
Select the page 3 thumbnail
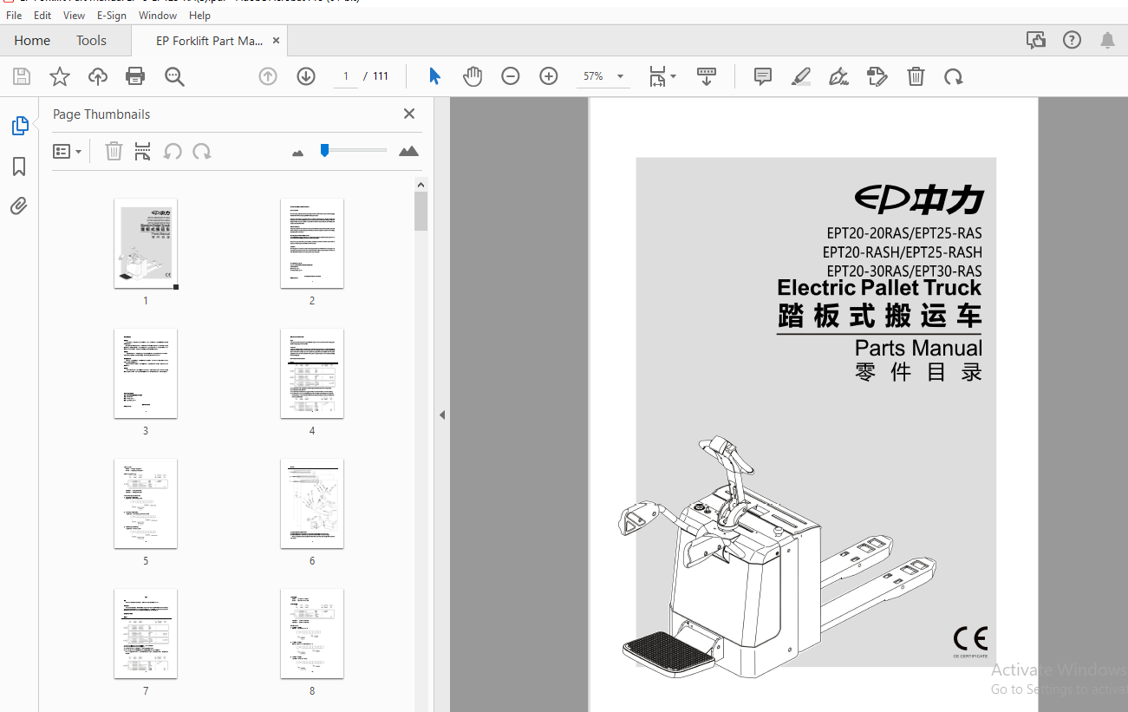pos(146,374)
